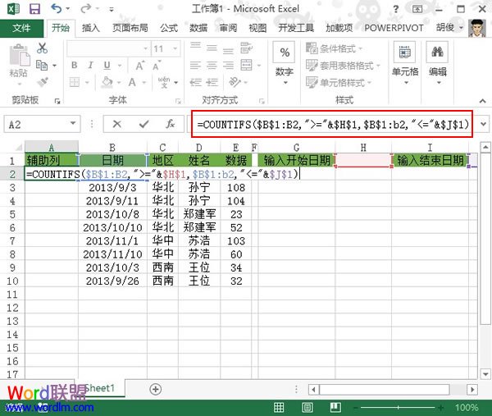The height and width of the screenshot is (416, 492).
Task: Toggle Bold formatting
Action: [75, 66]
